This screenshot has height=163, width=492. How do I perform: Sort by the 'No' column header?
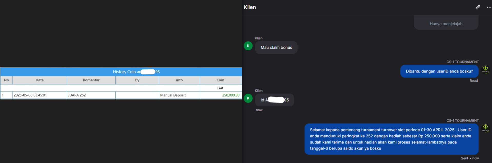pyautogui.click(x=6, y=80)
